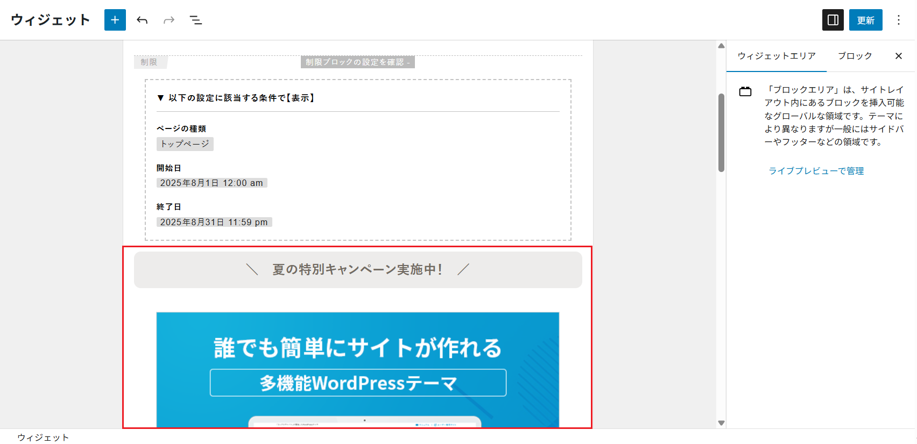Click the scrollbar down arrow
This screenshot has height=444, width=917.
(x=722, y=423)
